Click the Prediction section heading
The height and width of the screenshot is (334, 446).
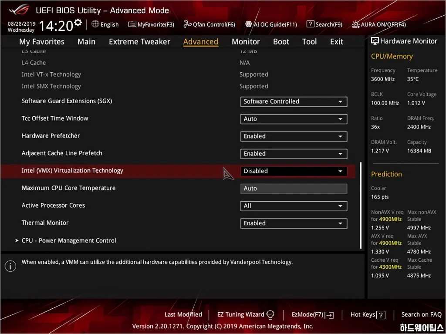click(x=386, y=174)
